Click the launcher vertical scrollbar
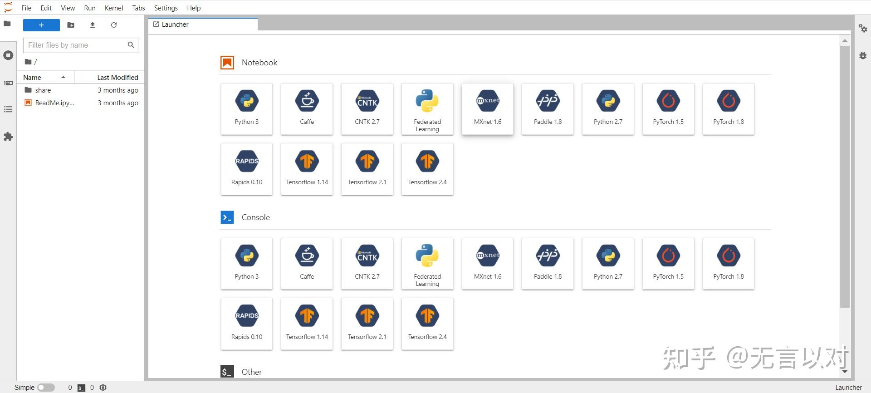871x393 pixels. click(x=845, y=177)
